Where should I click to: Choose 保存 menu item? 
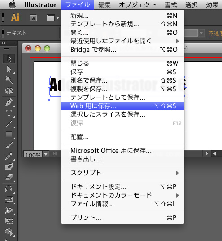pos(122,72)
